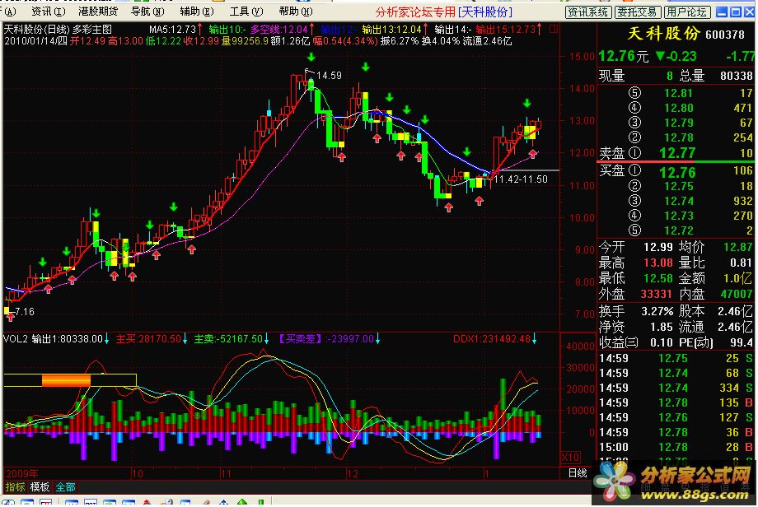Viewport: 758px width, 507px height.
Task: Maximize the window with the blue square icon
Action: point(735,12)
